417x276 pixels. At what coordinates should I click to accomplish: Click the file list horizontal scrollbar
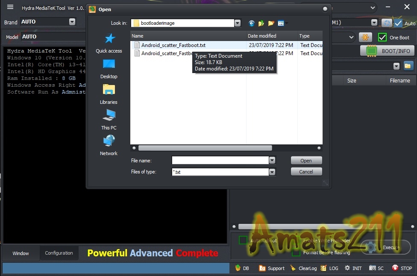(205, 148)
